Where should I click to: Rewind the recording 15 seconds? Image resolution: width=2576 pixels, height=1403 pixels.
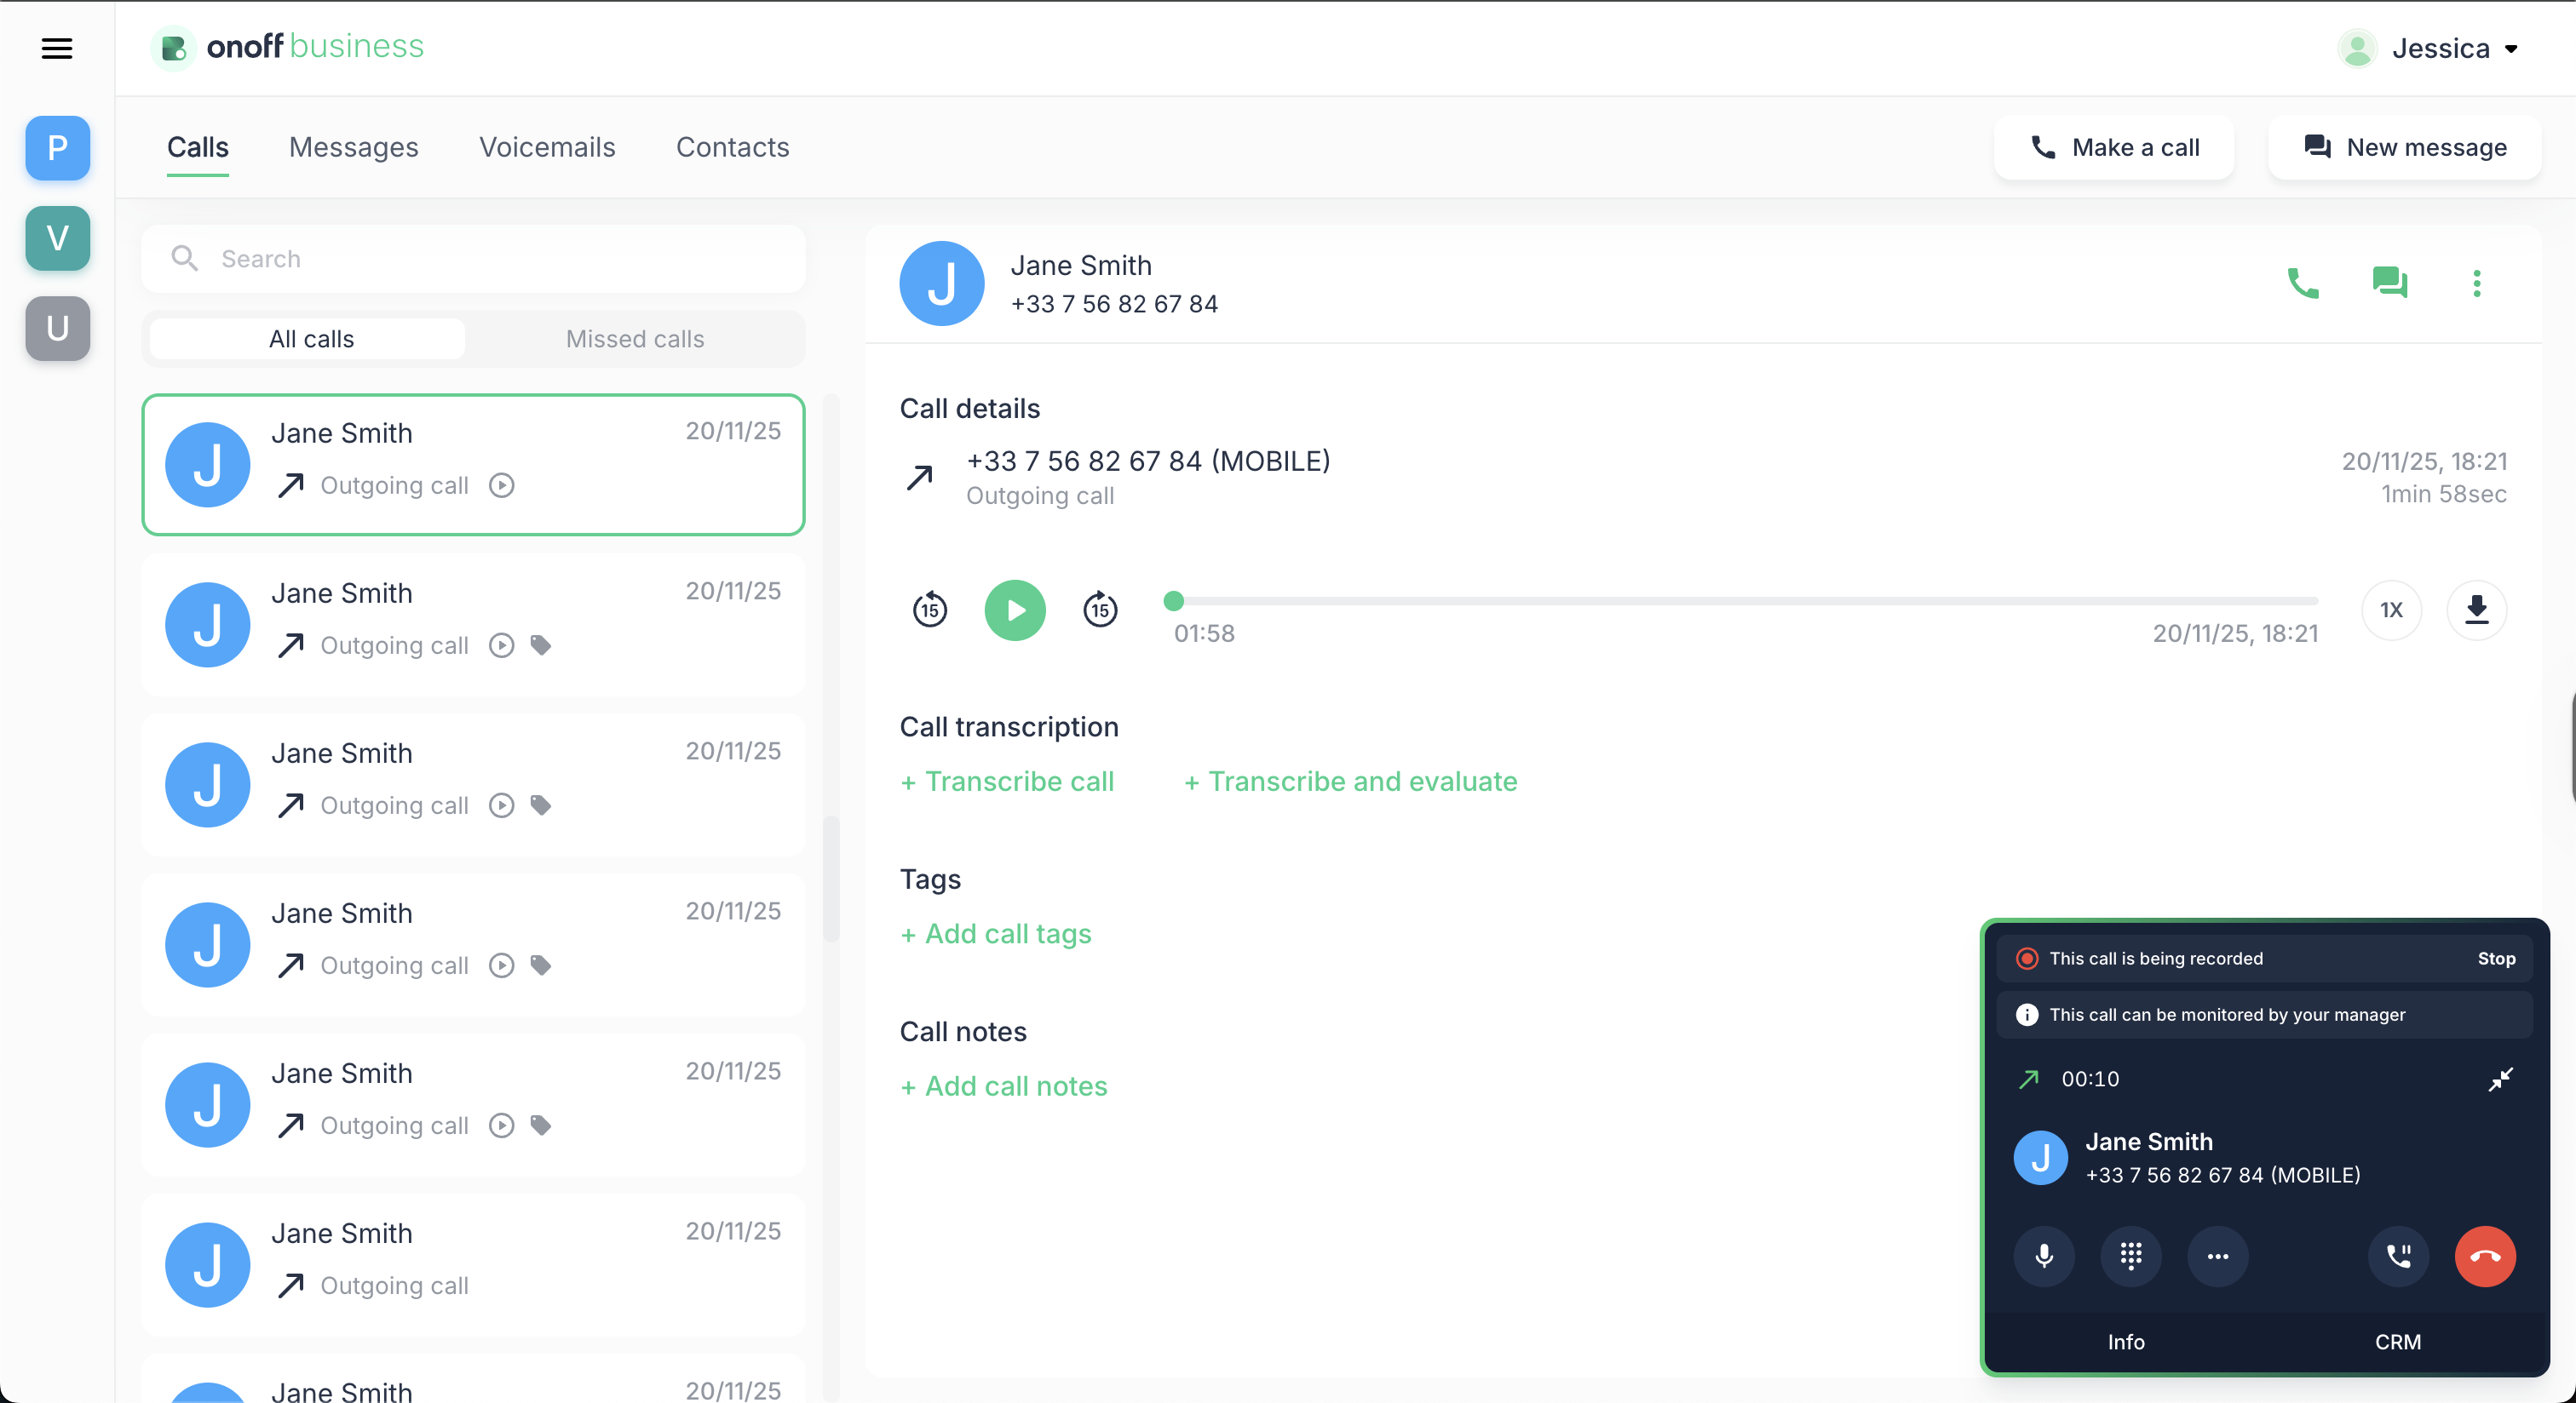tap(930, 609)
